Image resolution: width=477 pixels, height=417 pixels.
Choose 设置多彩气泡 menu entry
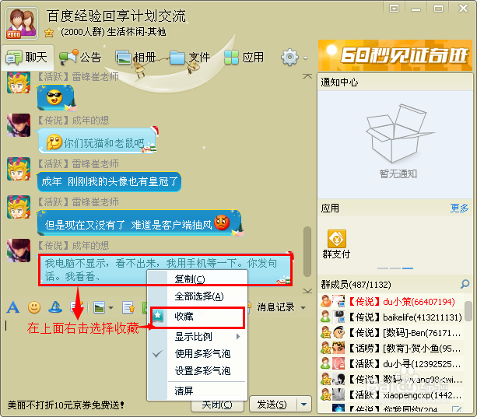[197, 371]
